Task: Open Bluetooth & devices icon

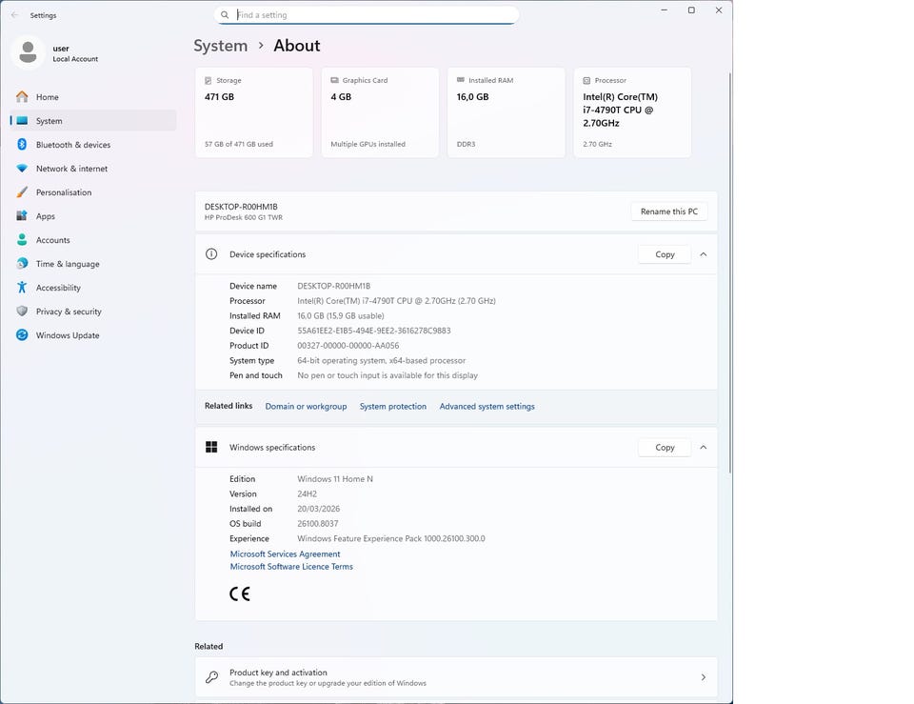Action: coord(22,145)
